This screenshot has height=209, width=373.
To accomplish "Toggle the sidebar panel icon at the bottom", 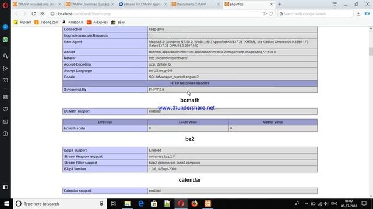I will point(5,187).
